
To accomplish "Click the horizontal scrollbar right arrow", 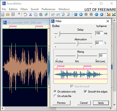I will click(x=110, y=108).
